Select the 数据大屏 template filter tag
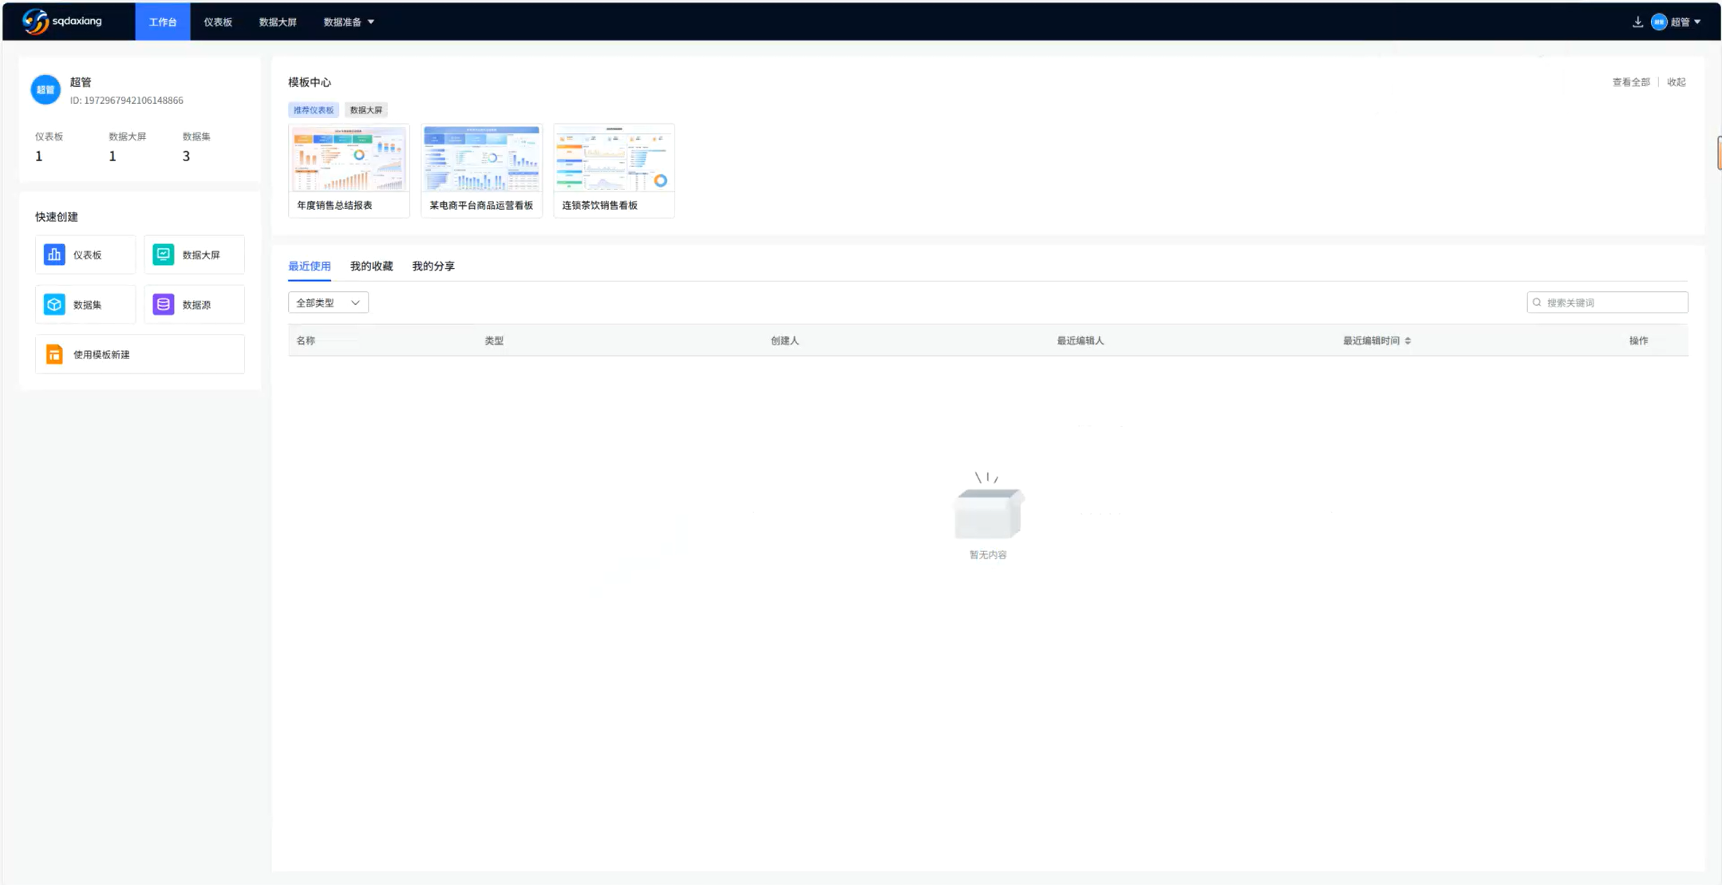 (x=366, y=110)
